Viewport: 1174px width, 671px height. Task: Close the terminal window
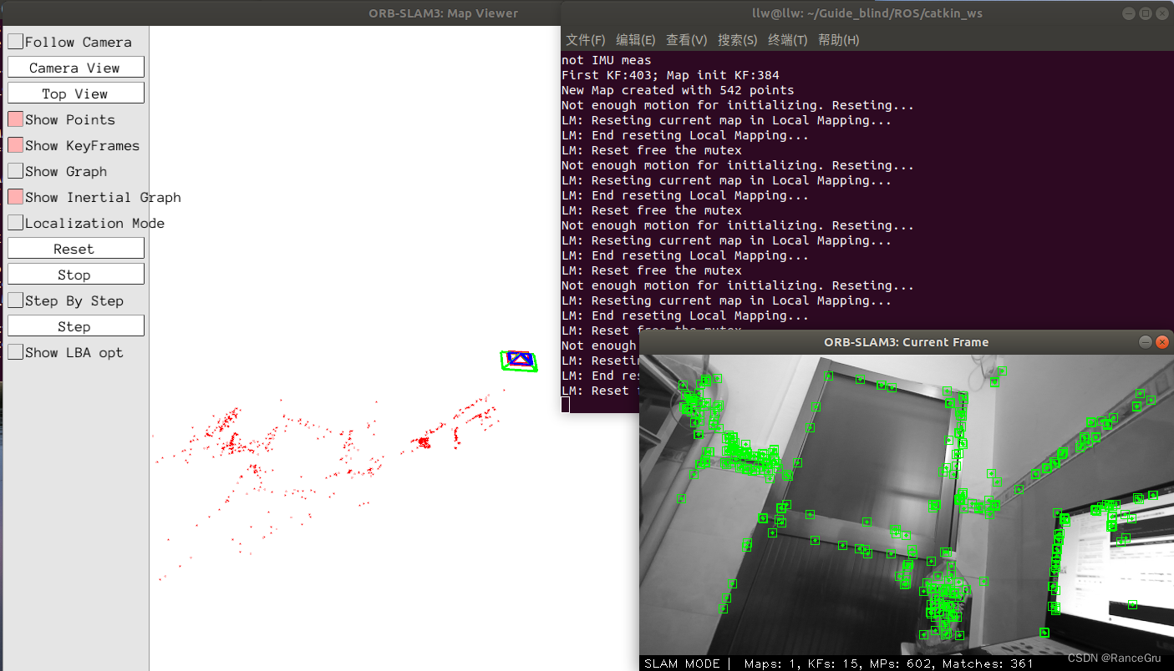(x=1162, y=13)
